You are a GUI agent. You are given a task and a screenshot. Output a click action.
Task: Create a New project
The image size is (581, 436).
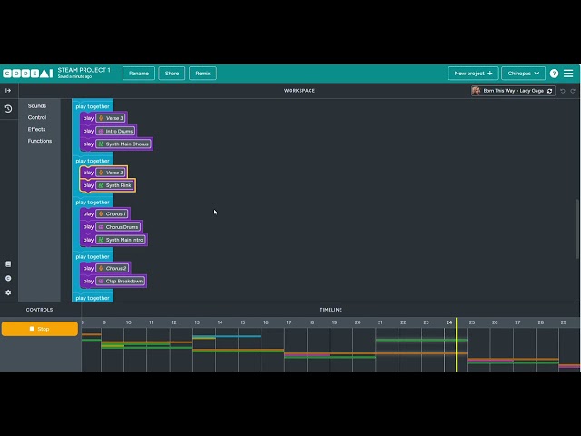point(473,74)
